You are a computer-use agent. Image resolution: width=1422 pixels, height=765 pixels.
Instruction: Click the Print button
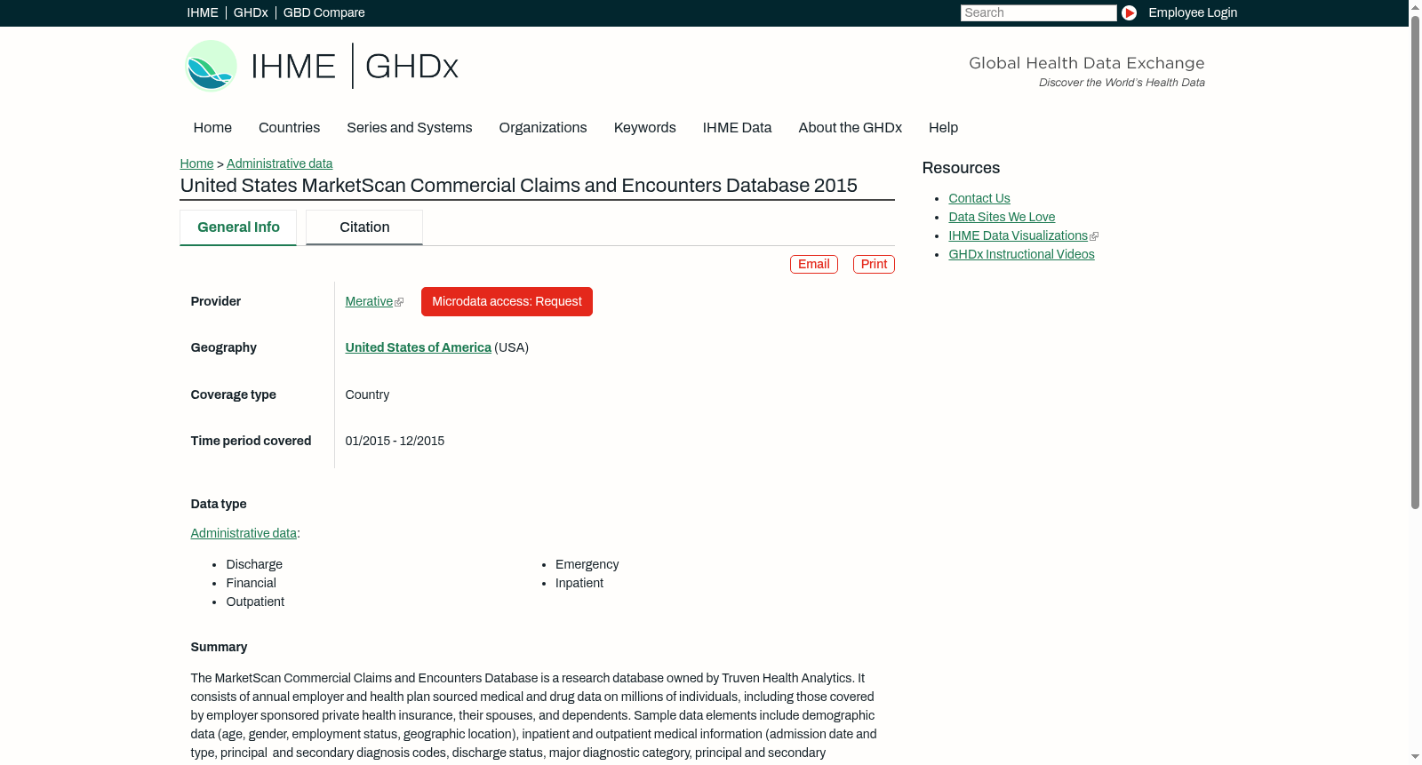[x=874, y=265]
